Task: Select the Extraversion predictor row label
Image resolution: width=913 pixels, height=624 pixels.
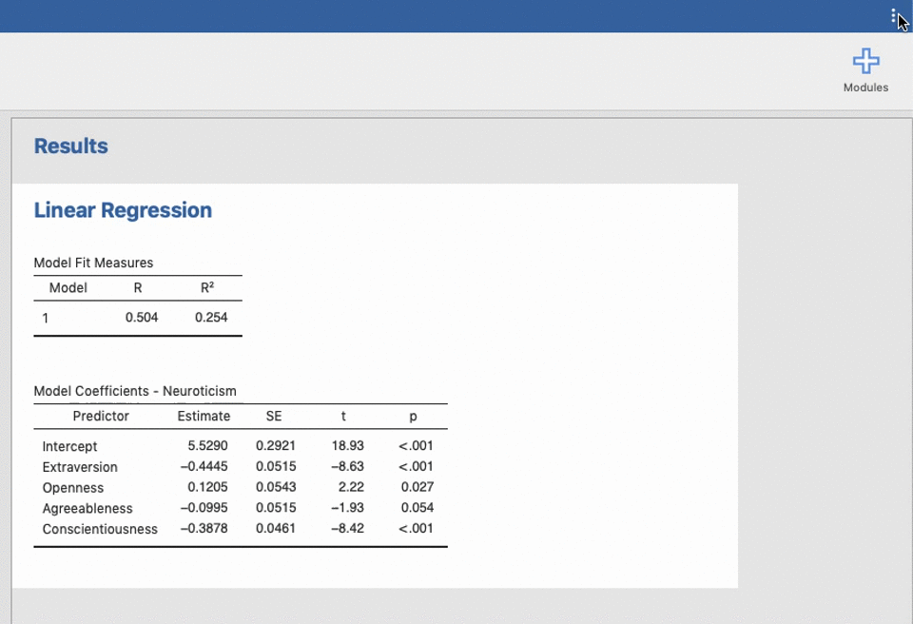Action: [x=80, y=467]
